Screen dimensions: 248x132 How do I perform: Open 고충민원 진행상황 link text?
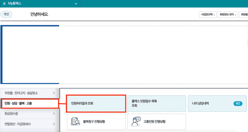point(154,122)
